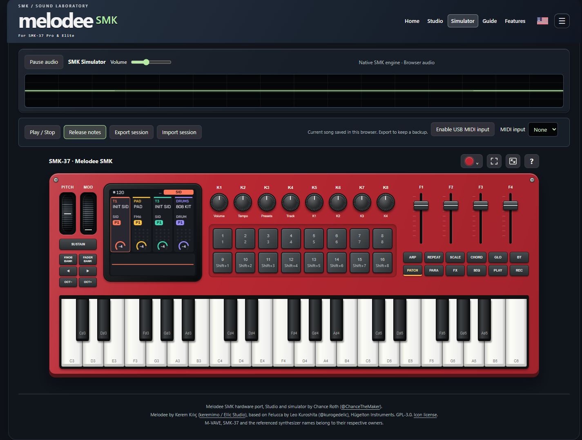Adjust the Volume slider
582x440 pixels.
(151, 62)
